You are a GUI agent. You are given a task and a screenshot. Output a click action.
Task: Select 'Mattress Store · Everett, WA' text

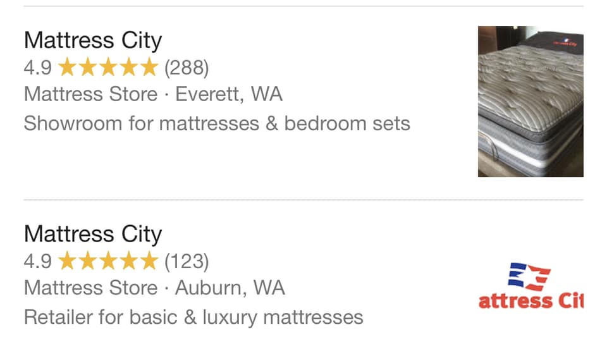click(153, 94)
